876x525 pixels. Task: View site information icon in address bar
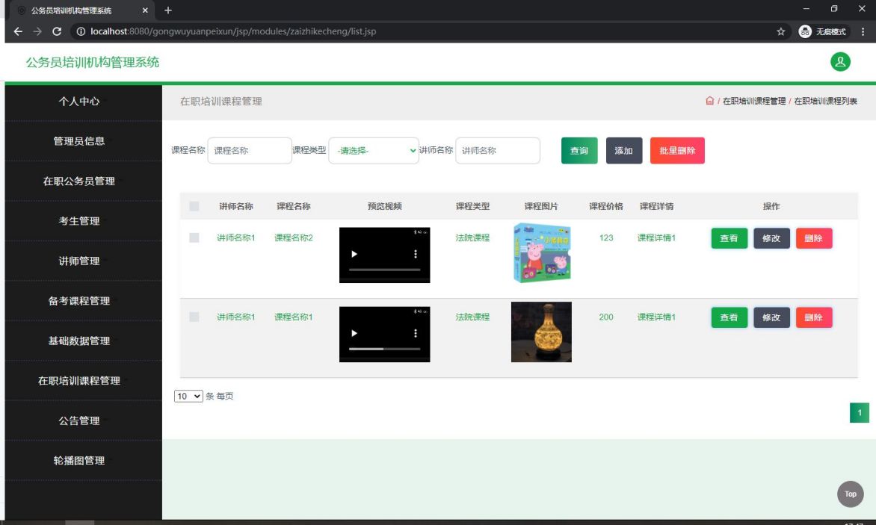[81, 31]
